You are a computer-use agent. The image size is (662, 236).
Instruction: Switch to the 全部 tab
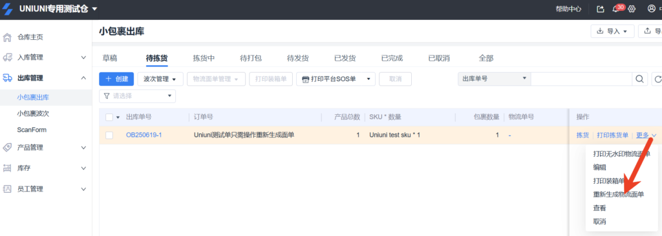click(486, 58)
